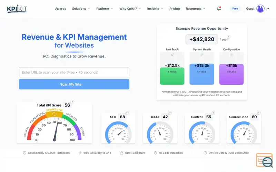
Task: Click the shield icon by No Code Installation
Action: coord(156,153)
